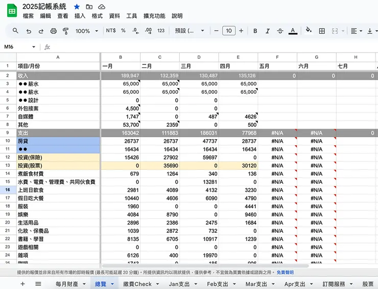The image size is (378, 289).
Task: Open the 格式 menu
Action: (97, 16)
